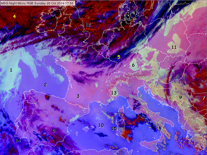
Task: Click yellow marker 14 near southwest Iberia
Action: pyautogui.click(x=18, y=141)
